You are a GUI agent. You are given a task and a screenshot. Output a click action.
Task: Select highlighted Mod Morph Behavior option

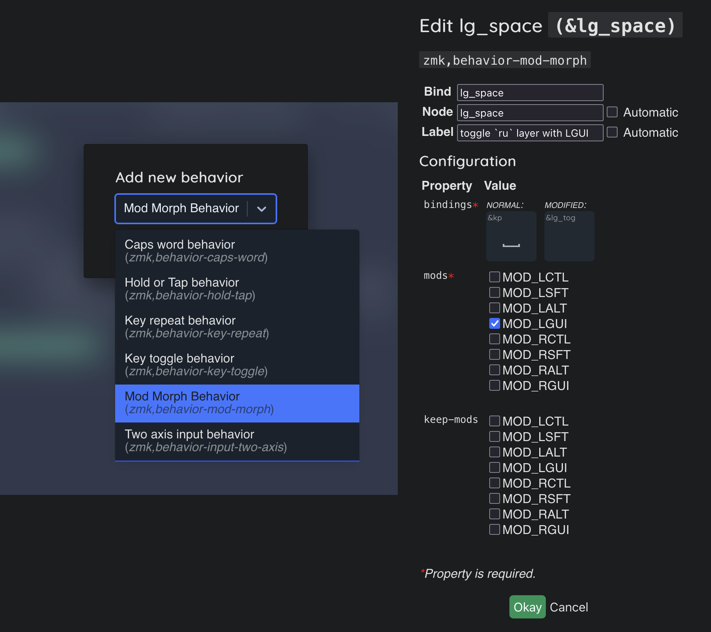tap(237, 402)
